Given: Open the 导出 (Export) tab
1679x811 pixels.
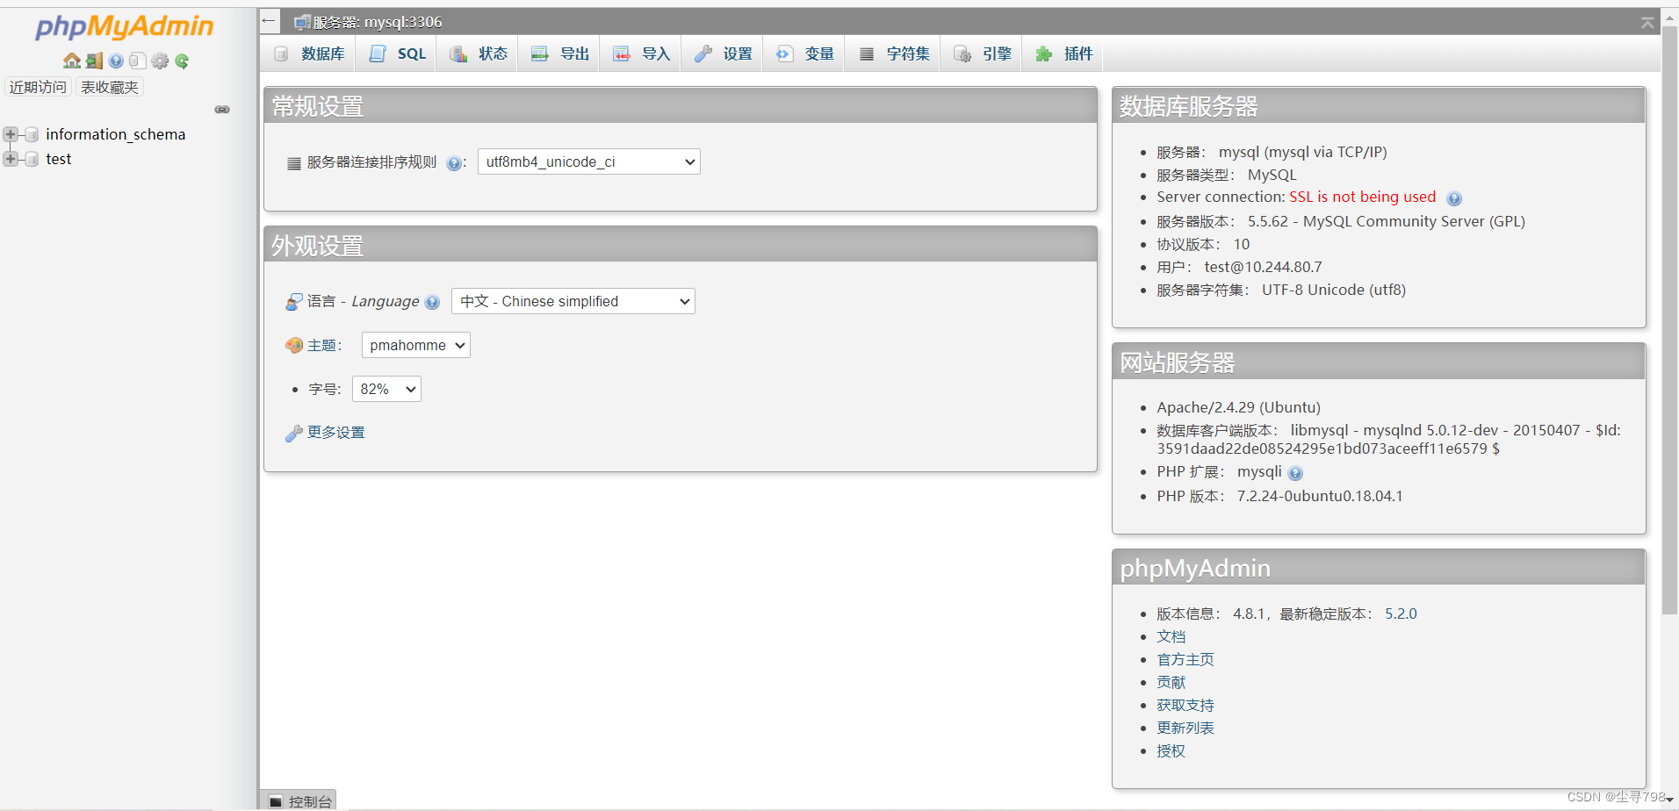Looking at the screenshot, I should (x=560, y=54).
